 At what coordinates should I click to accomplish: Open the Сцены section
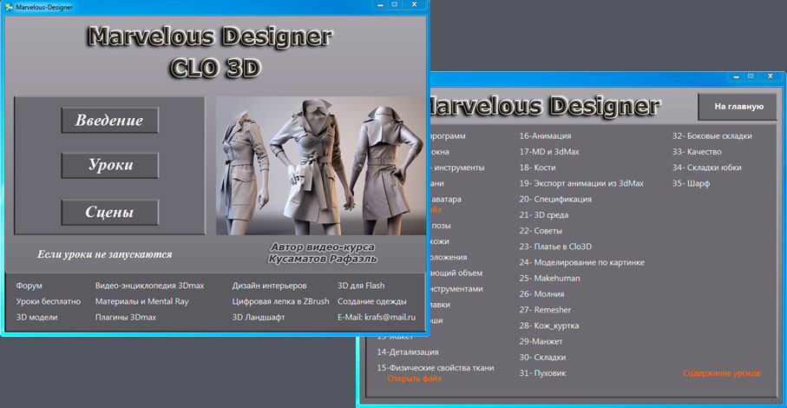click(110, 212)
